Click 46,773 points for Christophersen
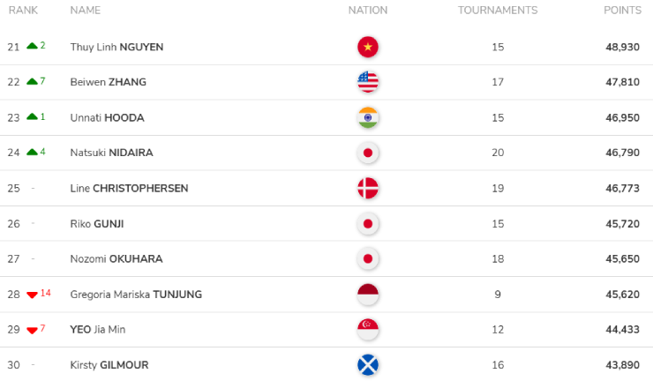653x381 pixels. 622,188
